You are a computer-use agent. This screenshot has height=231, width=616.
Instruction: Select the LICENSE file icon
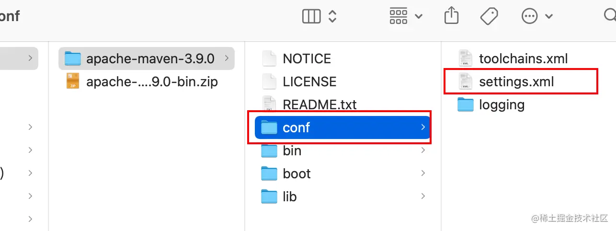pos(270,81)
